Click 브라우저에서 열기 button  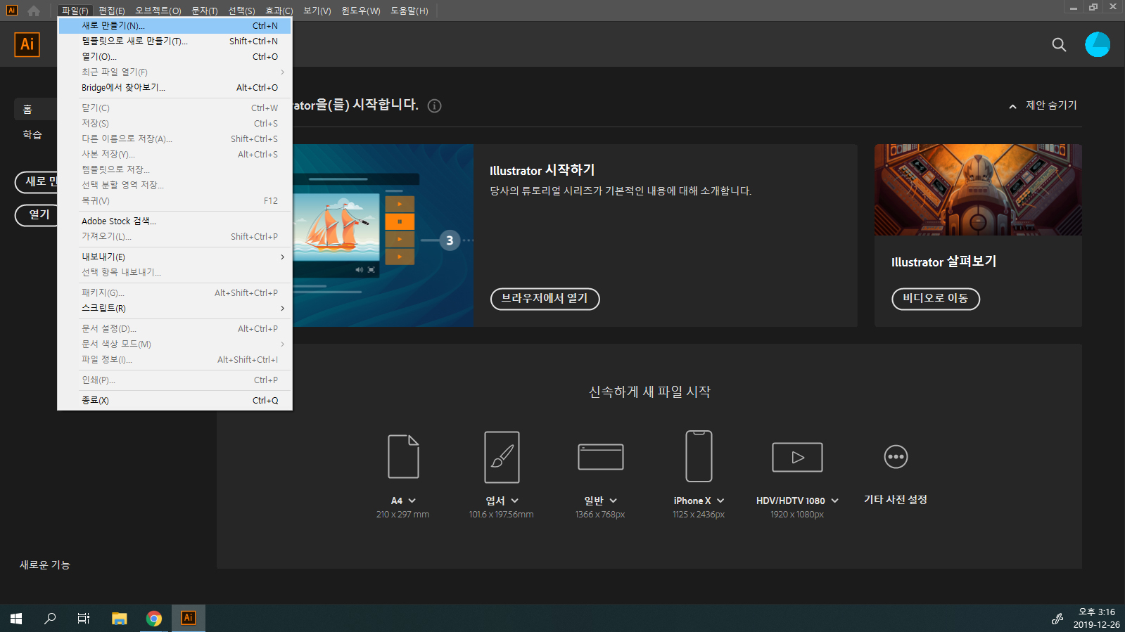tap(545, 299)
